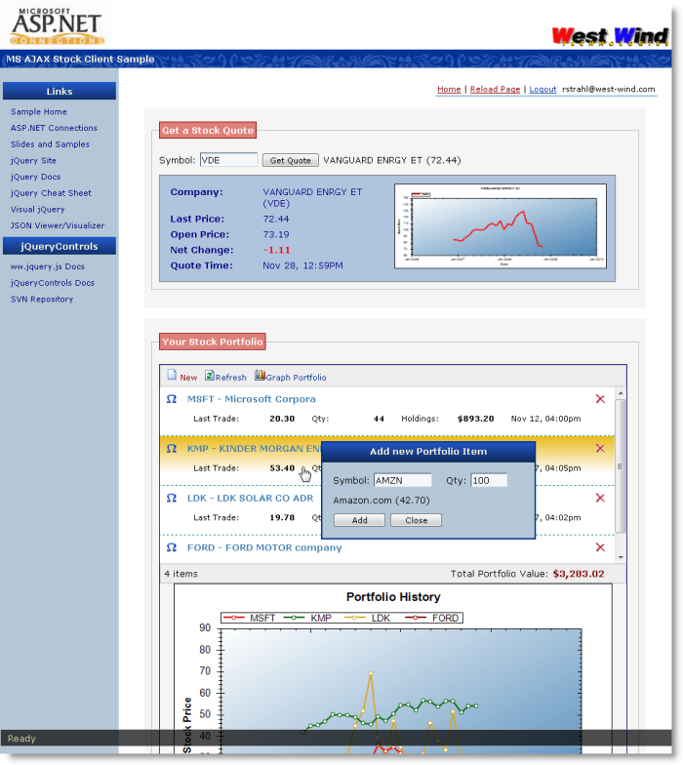Click omega icon beside MSFT
This screenshot has width=683, height=765.
coord(172,399)
